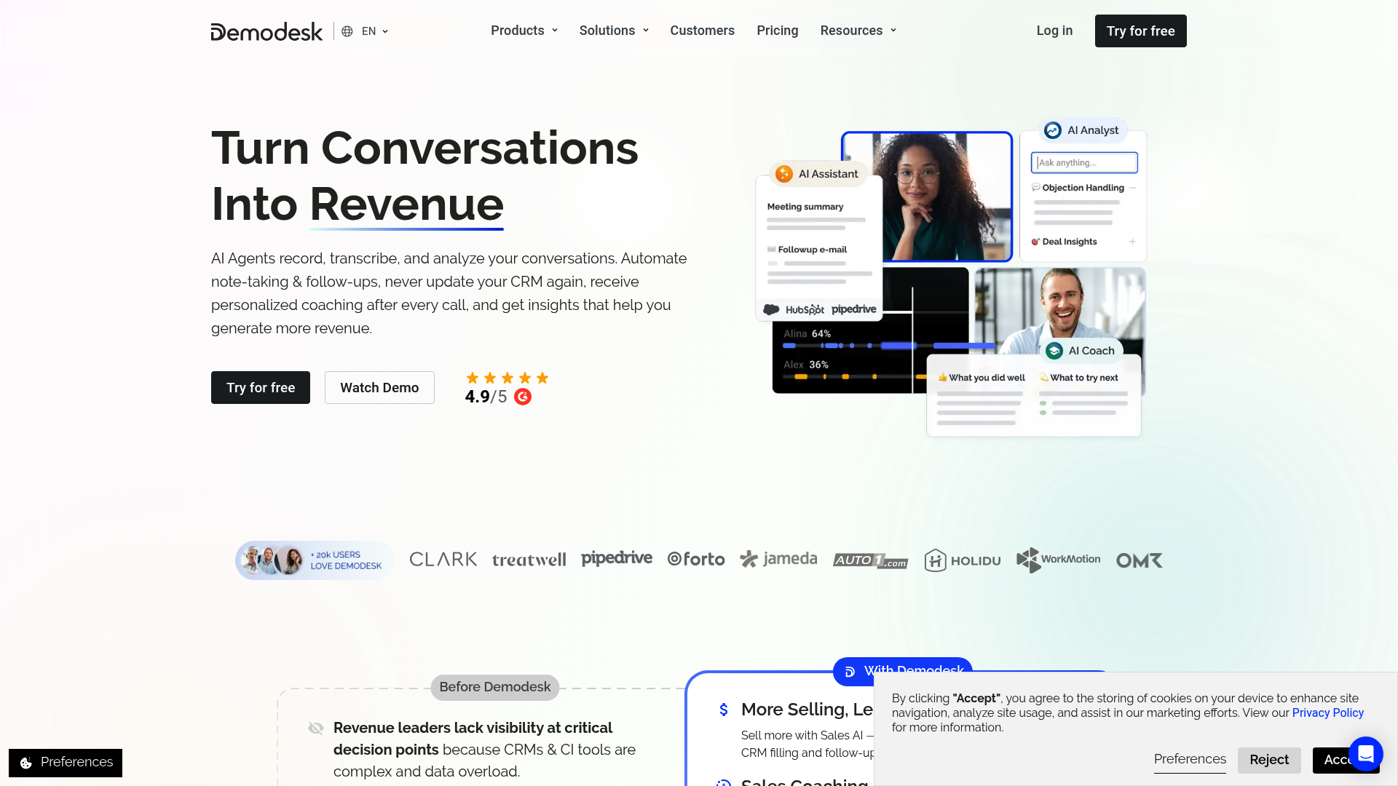
Task: Click Alex's talk-time bar
Action: coord(855,377)
